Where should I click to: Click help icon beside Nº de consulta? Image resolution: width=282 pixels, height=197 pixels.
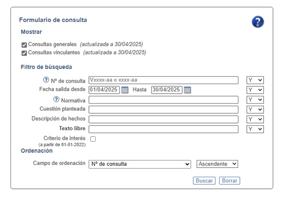click(x=46, y=80)
